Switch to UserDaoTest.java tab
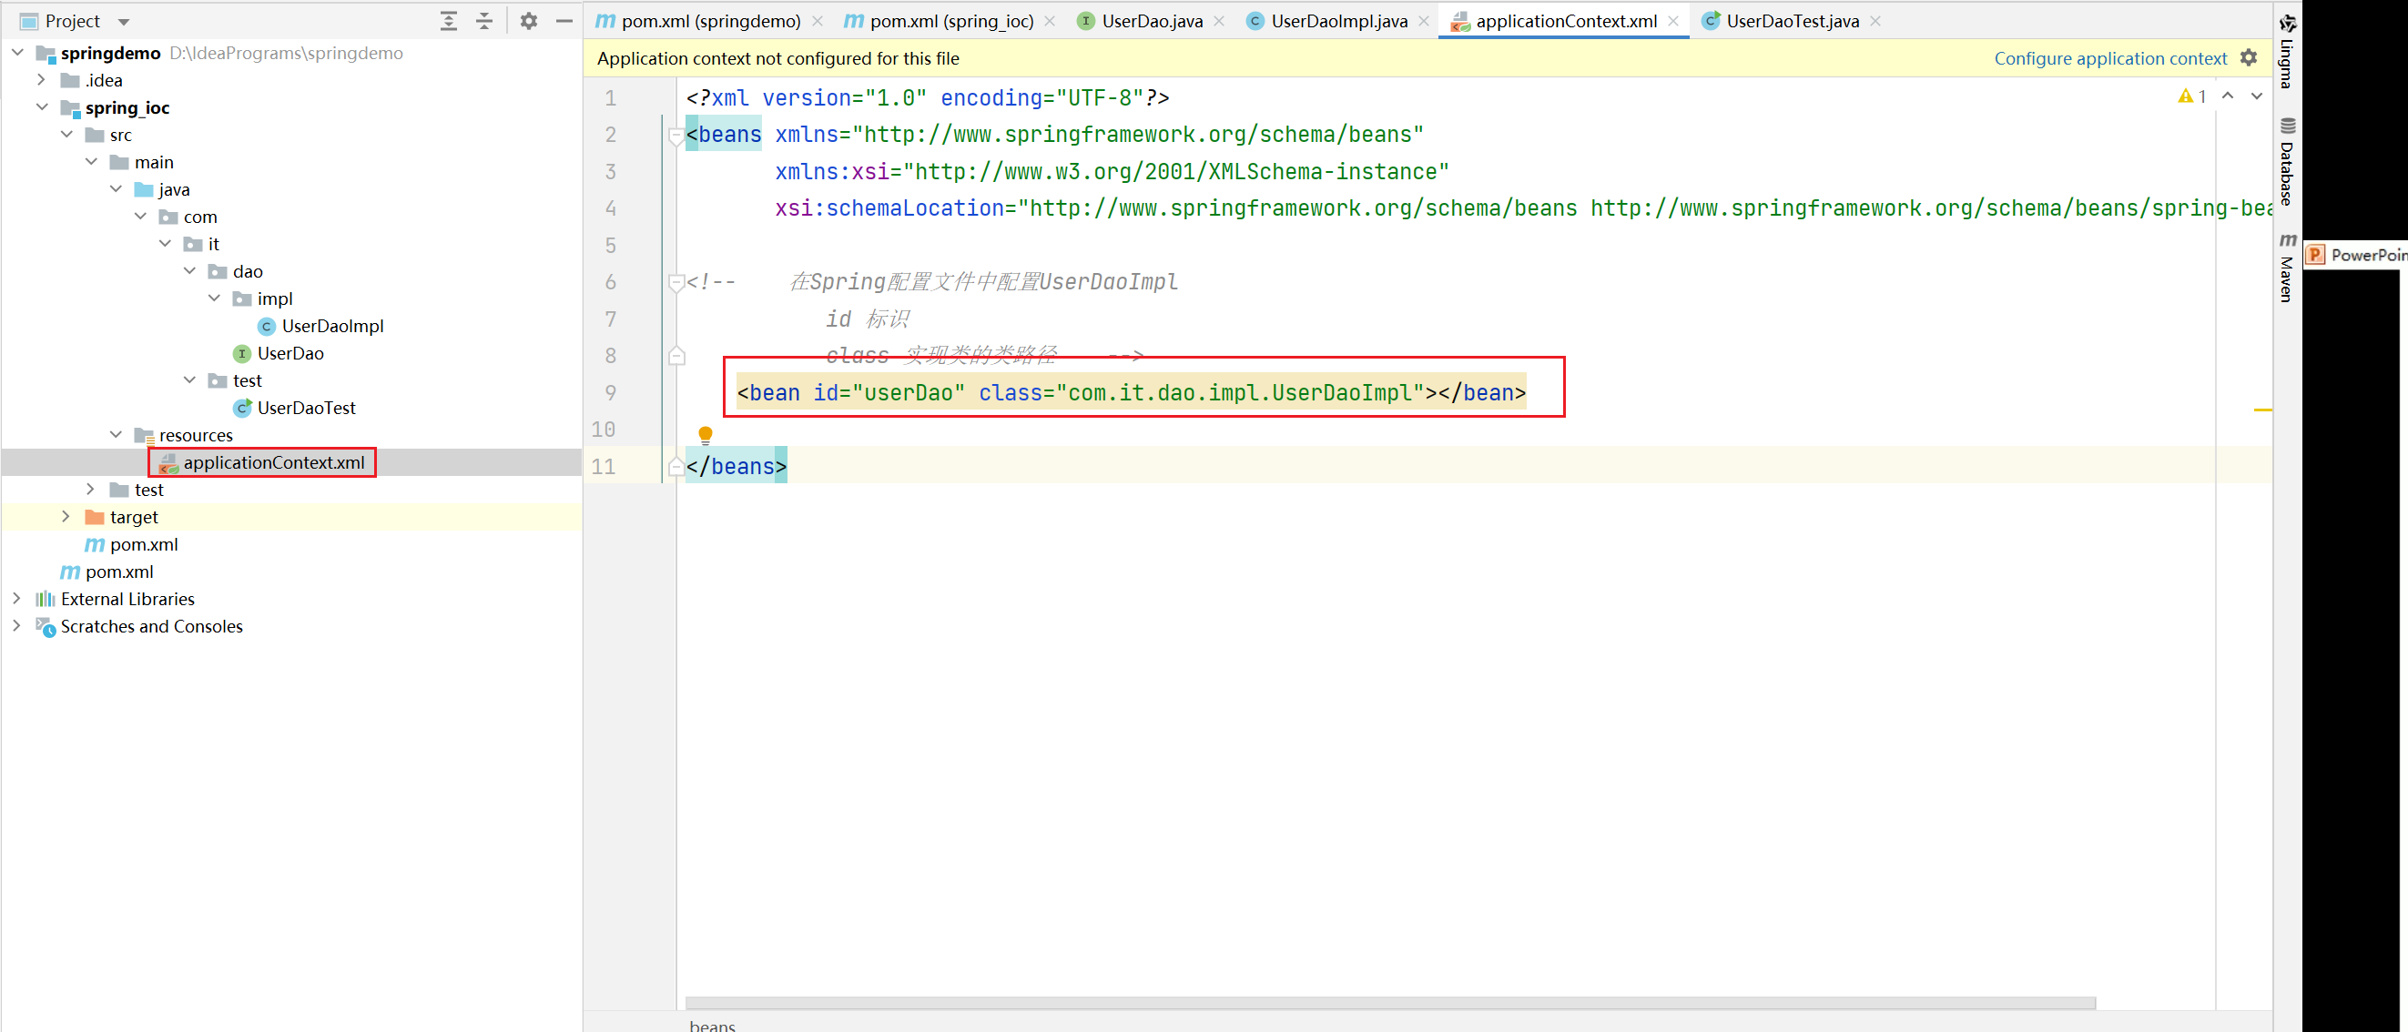2408x1032 pixels. click(x=1791, y=21)
